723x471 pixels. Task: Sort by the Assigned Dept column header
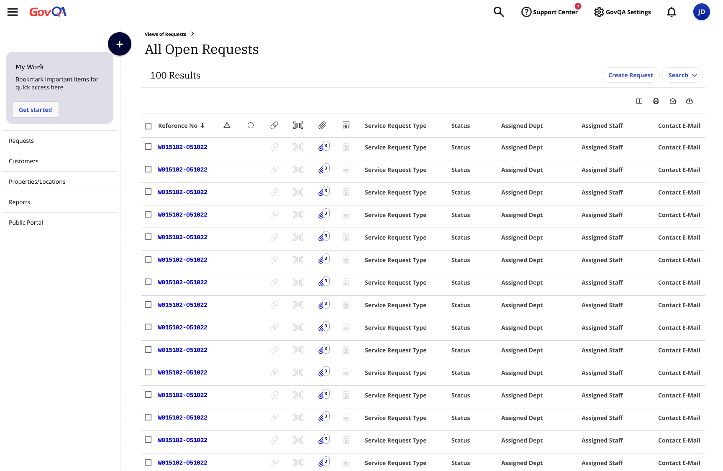(x=522, y=126)
